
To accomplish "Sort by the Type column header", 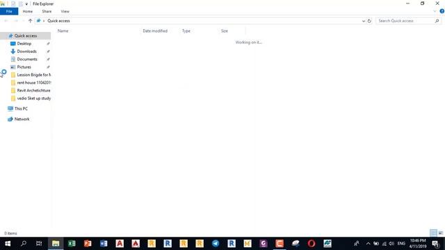I will tap(186, 31).
